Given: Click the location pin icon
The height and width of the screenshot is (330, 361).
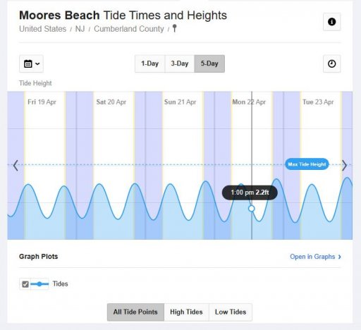Looking at the screenshot, I should (x=174, y=28).
